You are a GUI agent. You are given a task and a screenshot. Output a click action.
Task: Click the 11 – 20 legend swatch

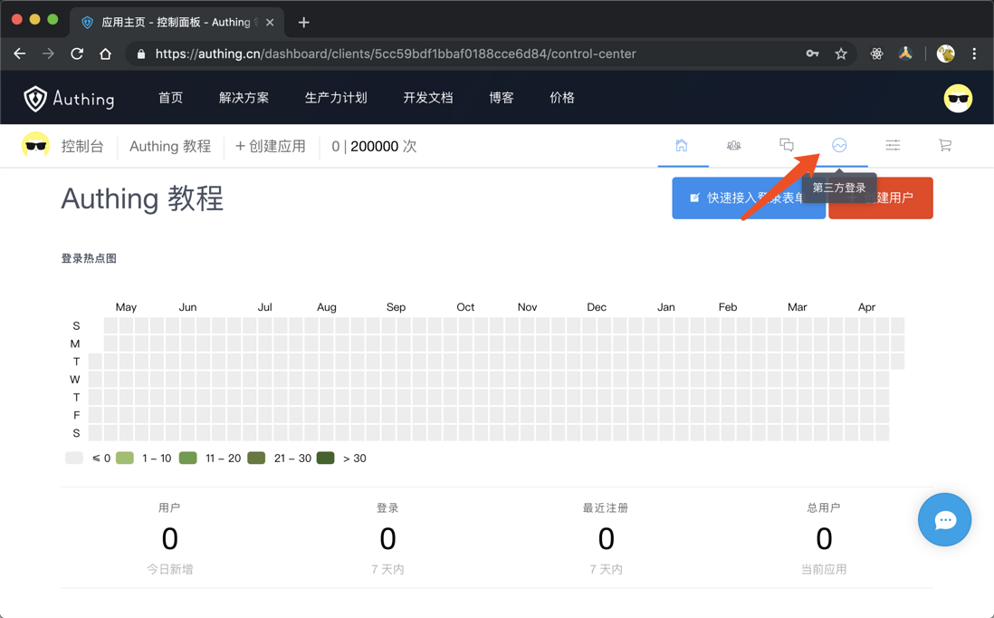tap(188, 459)
